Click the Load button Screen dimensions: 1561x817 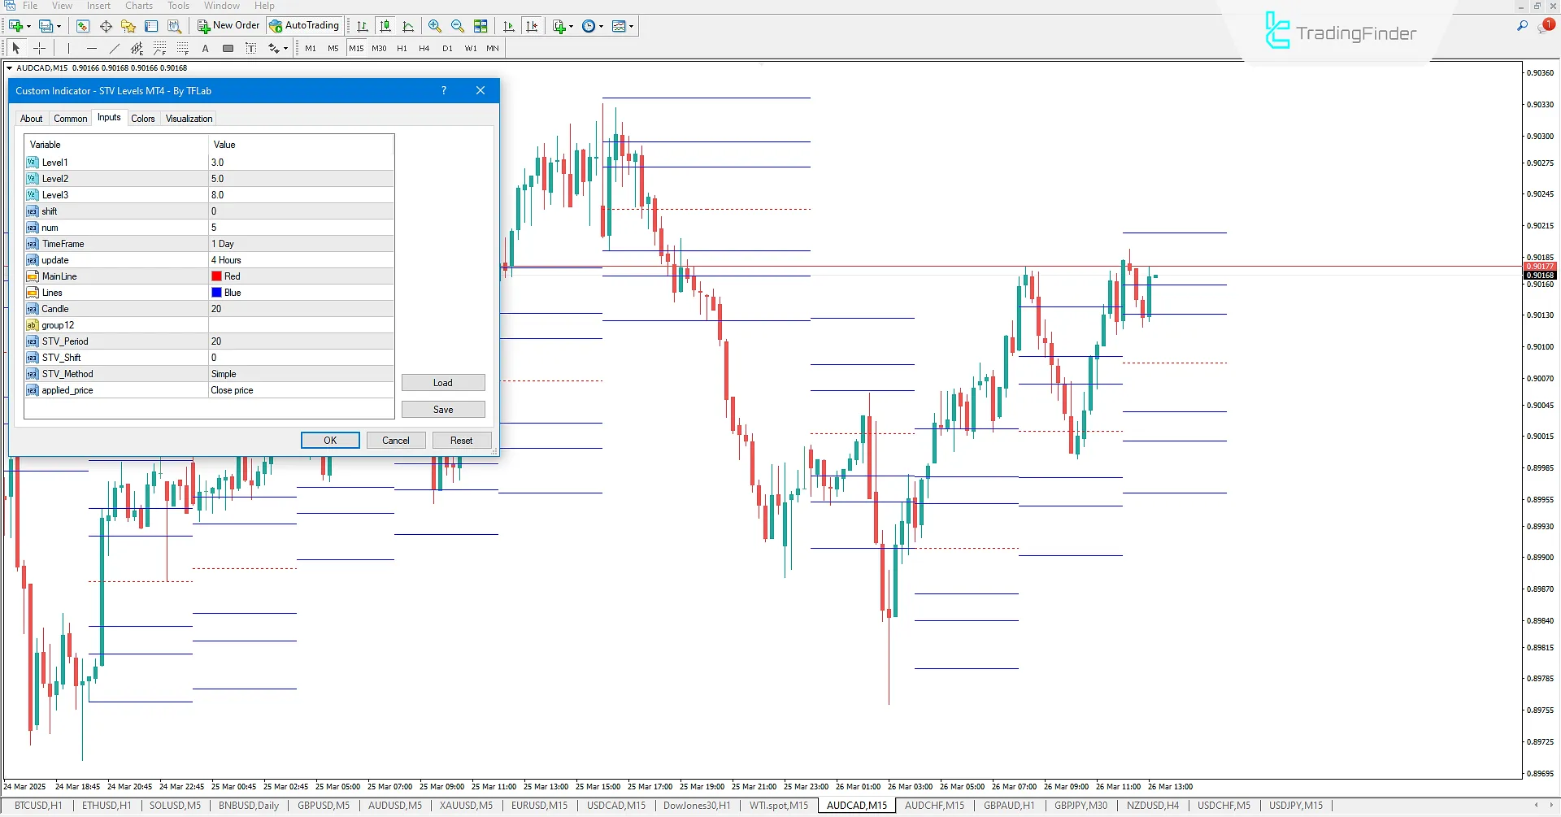pyautogui.click(x=443, y=382)
